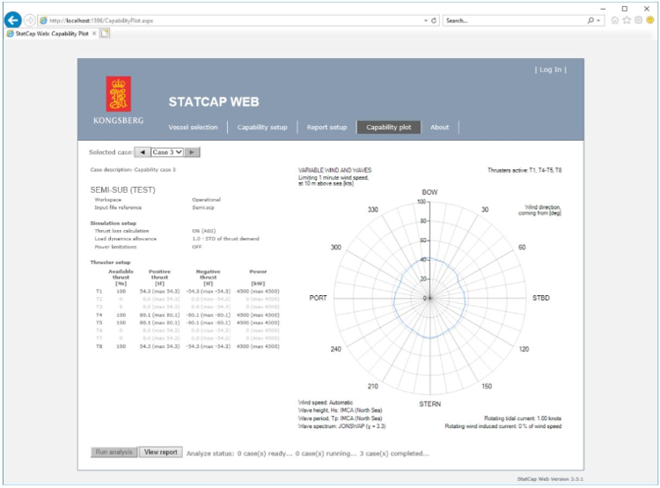Screen dimensions: 660x488
Task: Open the search provider dropdown arrow
Action: pyautogui.click(x=598, y=20)
